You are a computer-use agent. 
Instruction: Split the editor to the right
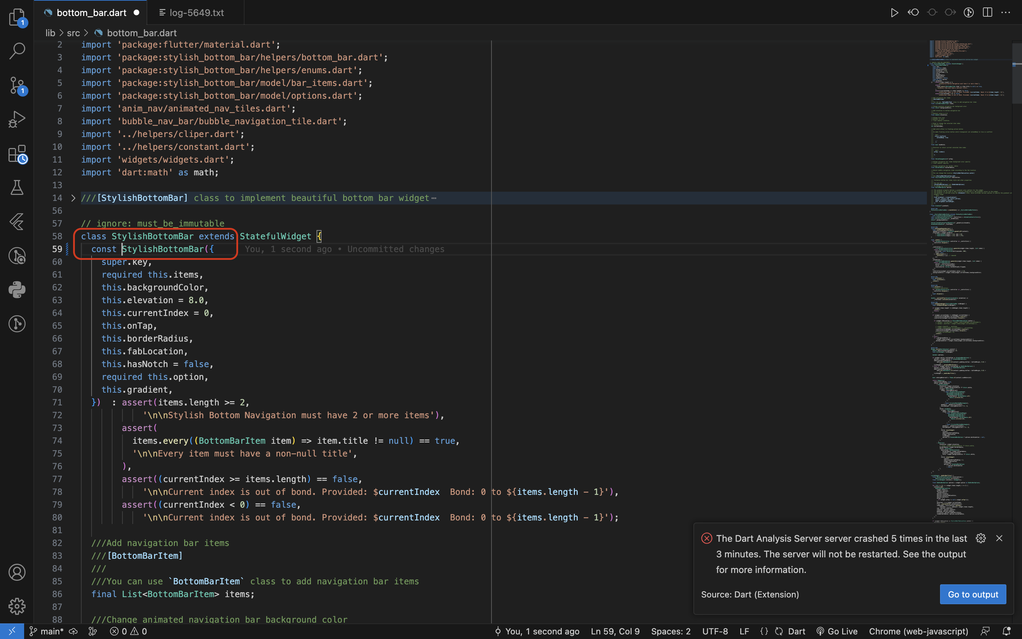987,13
